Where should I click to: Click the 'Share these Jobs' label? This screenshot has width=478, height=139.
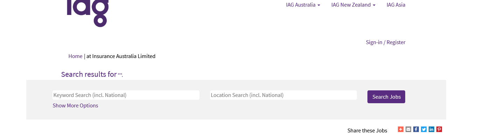(x=367, y=130)
